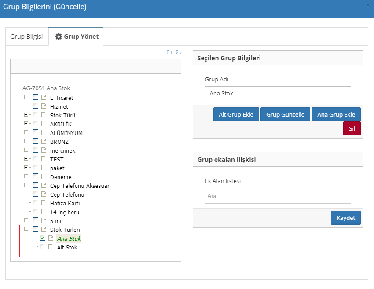Click the open folder icon above tree
Screen dimensions: 374x289
point(179,52)
